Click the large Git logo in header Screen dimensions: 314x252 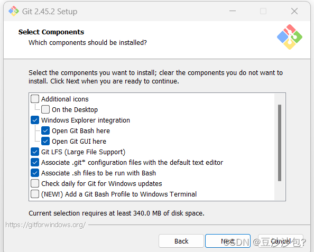click(290, 37)
